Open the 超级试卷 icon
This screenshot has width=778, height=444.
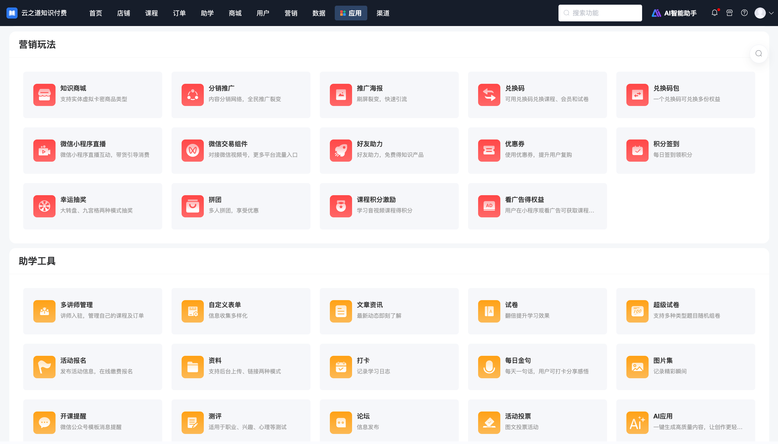click(637, 311)
